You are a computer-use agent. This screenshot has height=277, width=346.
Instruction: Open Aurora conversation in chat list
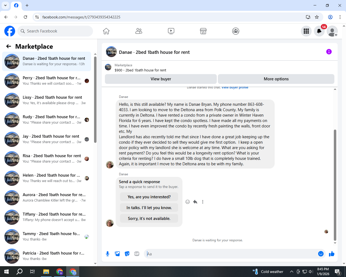coord(46,198)
